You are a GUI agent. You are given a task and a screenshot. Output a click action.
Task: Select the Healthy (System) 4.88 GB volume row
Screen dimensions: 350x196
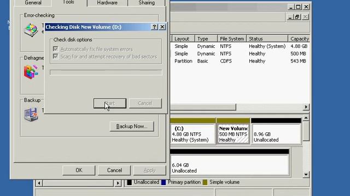coord(240,46)
